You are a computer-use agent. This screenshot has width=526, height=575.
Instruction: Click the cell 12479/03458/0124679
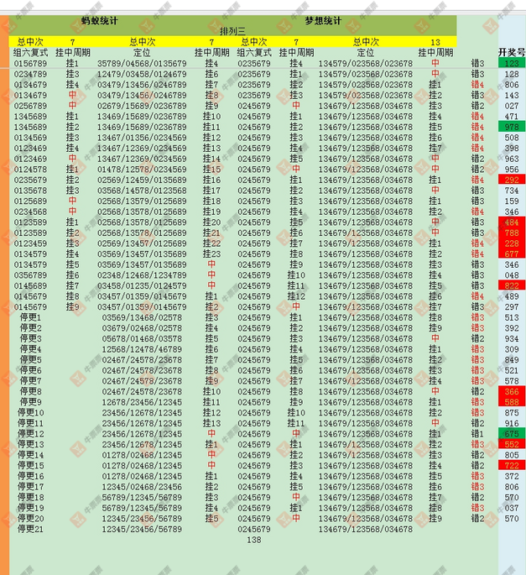pyautogui.click(x=142, y=74)
